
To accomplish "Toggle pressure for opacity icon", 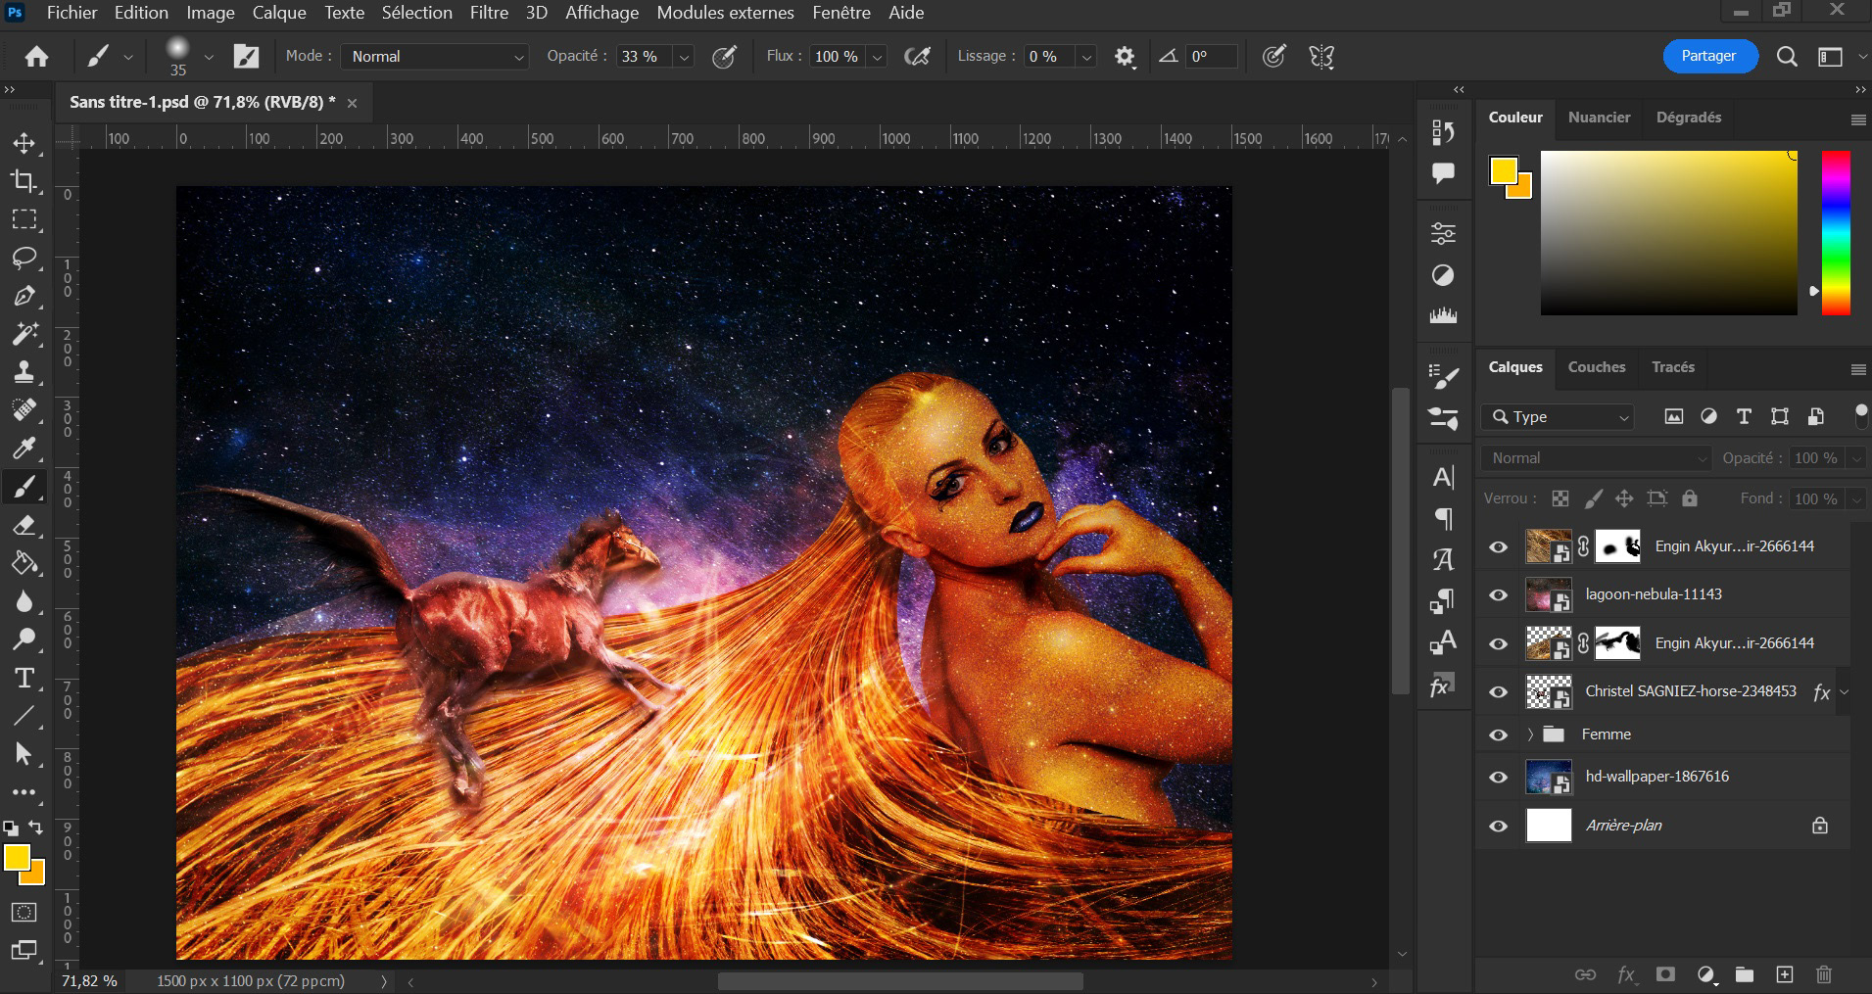I will coord(724,57).
